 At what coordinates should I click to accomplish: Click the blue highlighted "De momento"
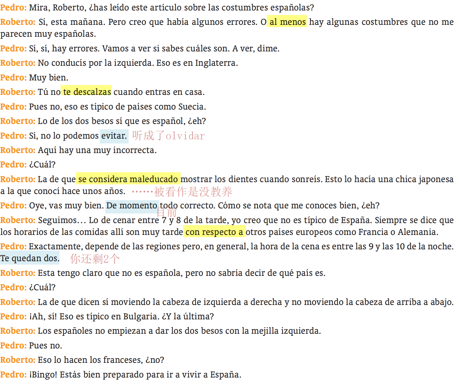132,206
